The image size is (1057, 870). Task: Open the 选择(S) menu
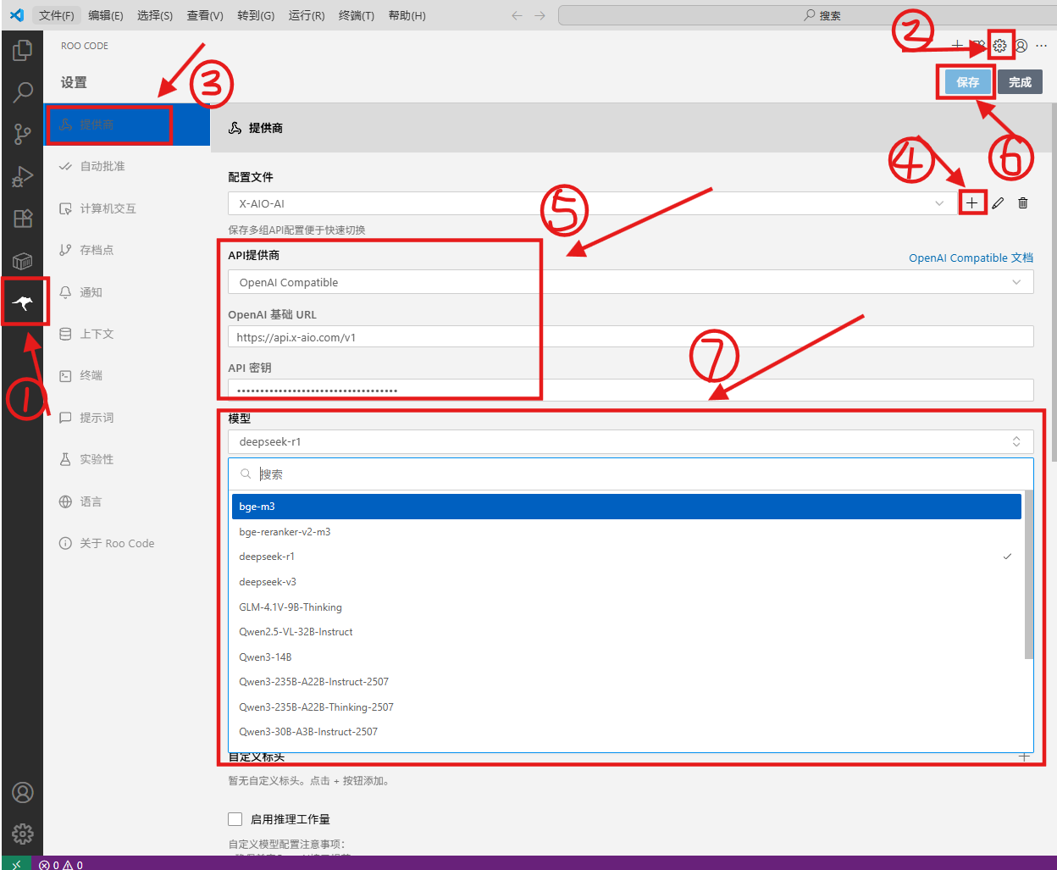(155, 15)
